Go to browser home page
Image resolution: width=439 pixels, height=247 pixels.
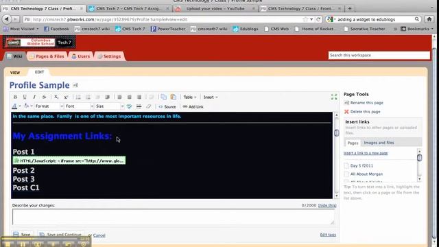[429, 19]
